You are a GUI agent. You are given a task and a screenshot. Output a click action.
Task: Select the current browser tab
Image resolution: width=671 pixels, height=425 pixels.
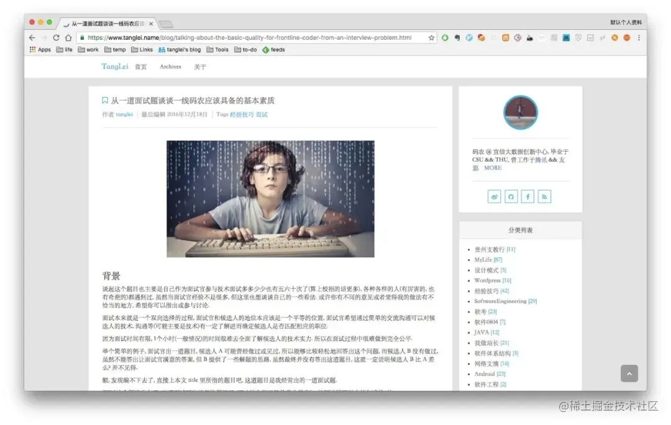(106, 23)
